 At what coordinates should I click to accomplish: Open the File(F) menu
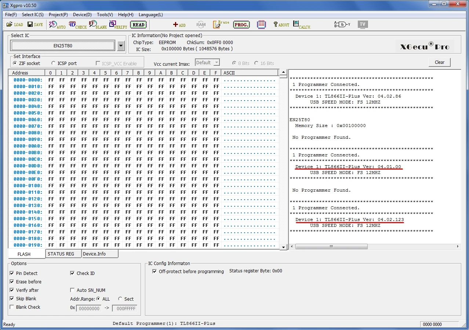(x=11, y=15)
